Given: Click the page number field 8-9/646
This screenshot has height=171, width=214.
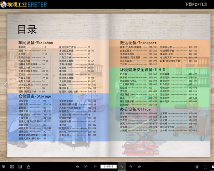Looking at the screenshot, I should click(x=108, y=166).
